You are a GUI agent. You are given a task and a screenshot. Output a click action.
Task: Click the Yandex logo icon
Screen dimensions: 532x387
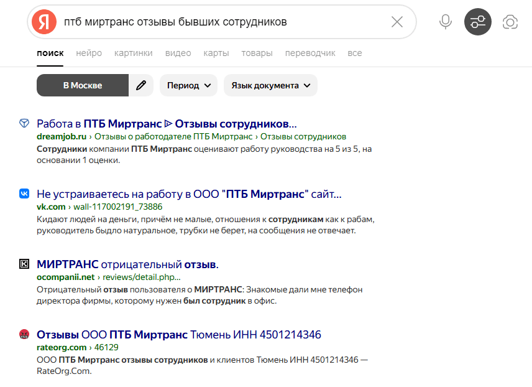pyautogui.click(x=44, y=22)
